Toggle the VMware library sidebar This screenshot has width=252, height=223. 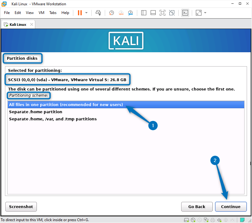coord(144,13)
